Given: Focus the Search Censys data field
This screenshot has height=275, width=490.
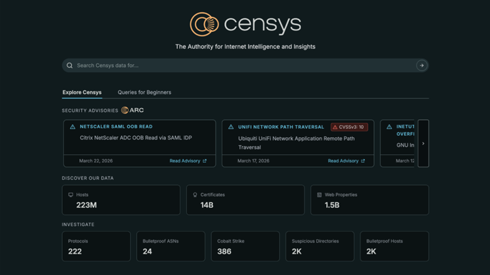Looking at the screenshot, I should (x=245, y=65).
